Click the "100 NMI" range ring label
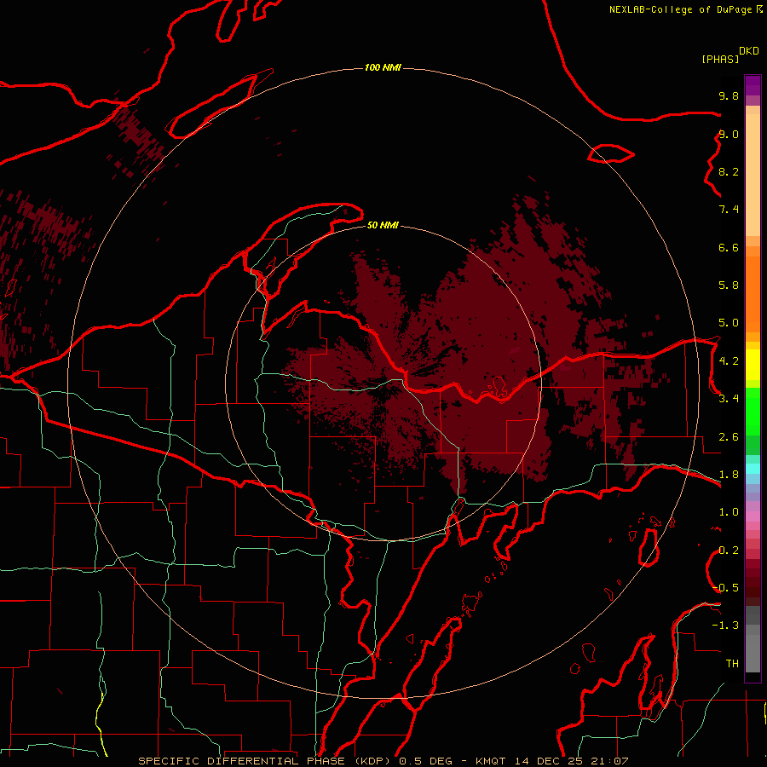 [x=383, y=67]
